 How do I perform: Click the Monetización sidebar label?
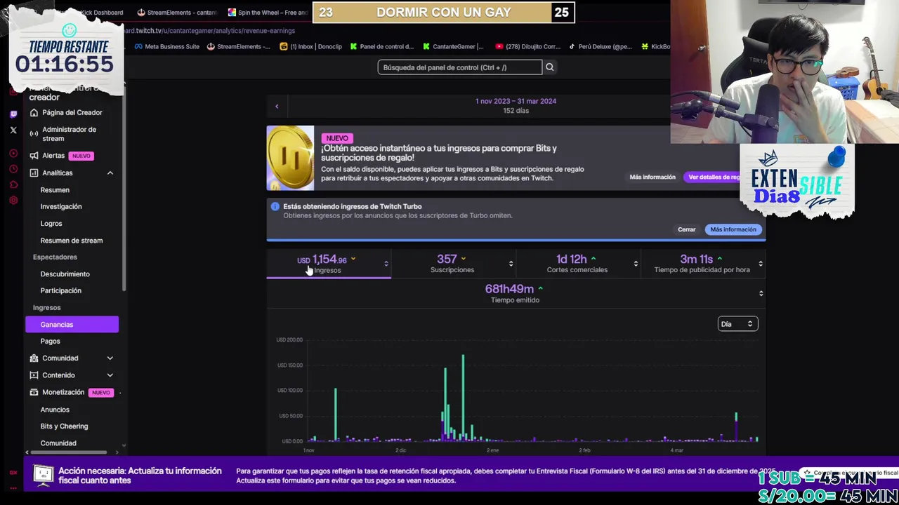(63, 392)
